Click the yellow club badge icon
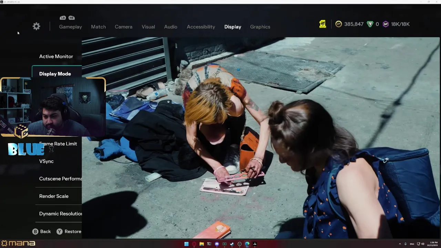441x248 pixels. 322,24
